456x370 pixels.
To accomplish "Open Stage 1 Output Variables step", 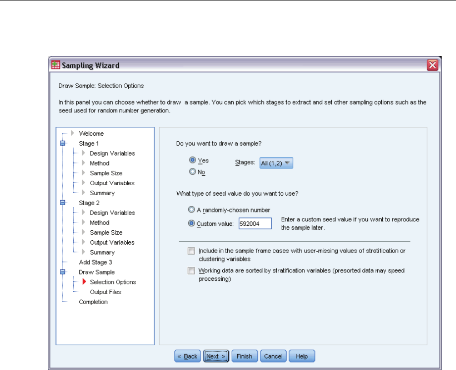I will coord(112,183).
